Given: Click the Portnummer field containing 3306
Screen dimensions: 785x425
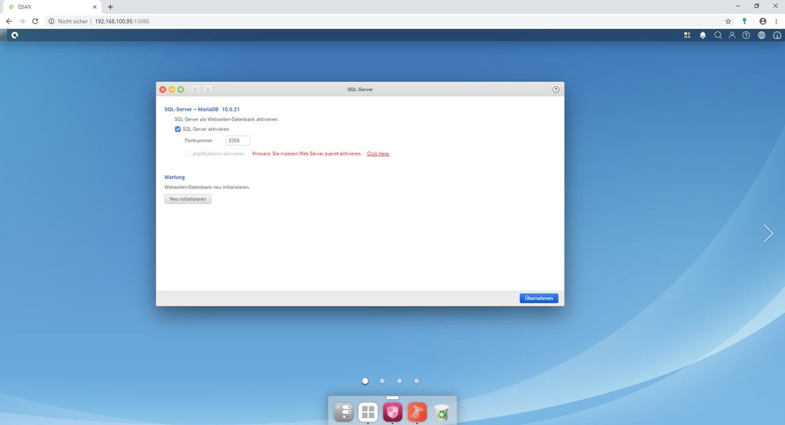Looking at the screenshot, I should pyautogui.click(x=238, y=141).
